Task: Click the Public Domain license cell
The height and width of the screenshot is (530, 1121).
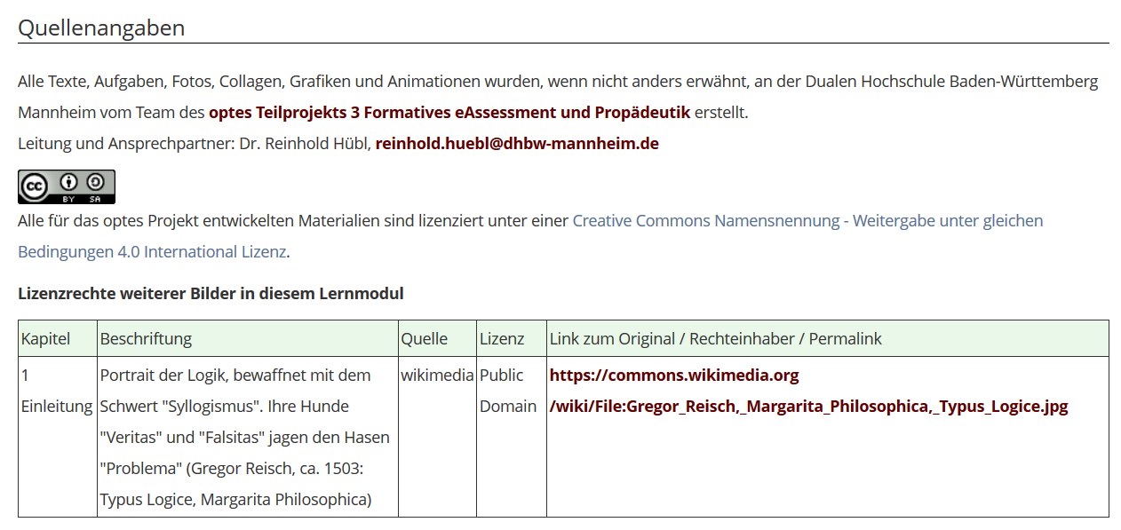Action: click(507, 391)
